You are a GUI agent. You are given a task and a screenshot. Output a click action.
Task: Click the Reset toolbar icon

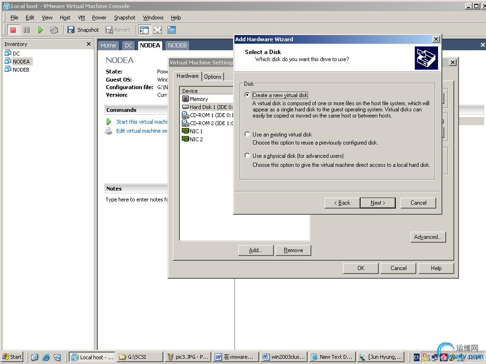[54, 30]
